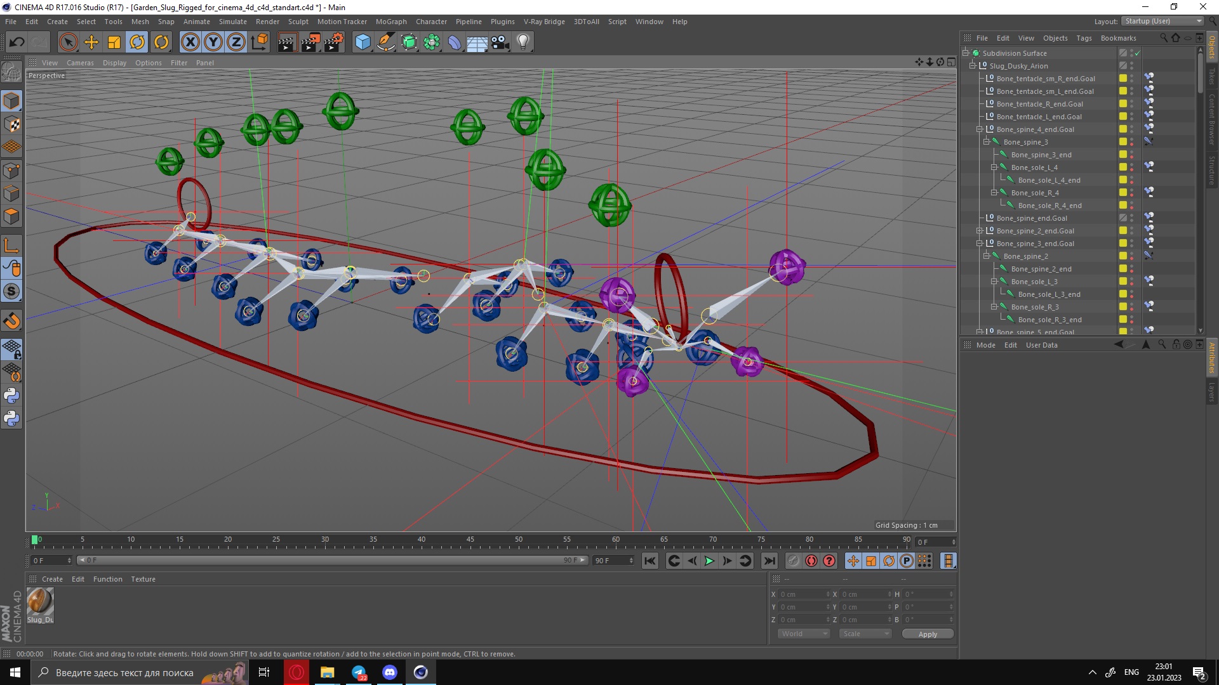Select the Live Selection tool
The width and height of the screenshot is (1219, 685).
tap(68, 42)
